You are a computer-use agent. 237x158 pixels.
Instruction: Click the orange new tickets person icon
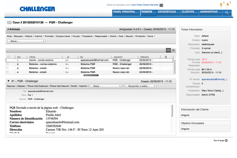228,4
